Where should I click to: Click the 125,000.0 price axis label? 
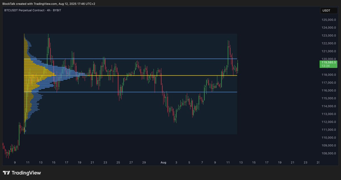coord(329,20)
